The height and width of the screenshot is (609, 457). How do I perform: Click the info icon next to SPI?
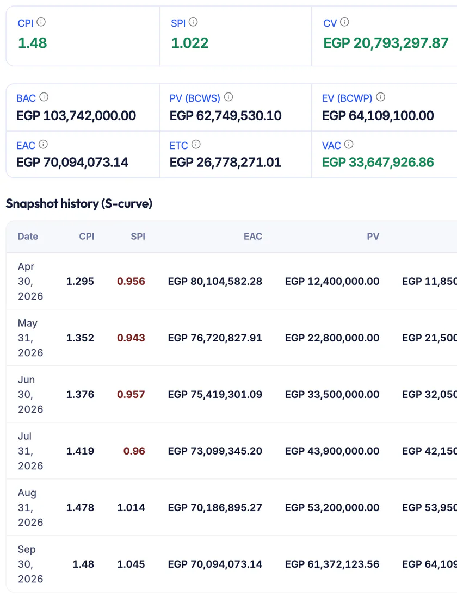(193, 22)
